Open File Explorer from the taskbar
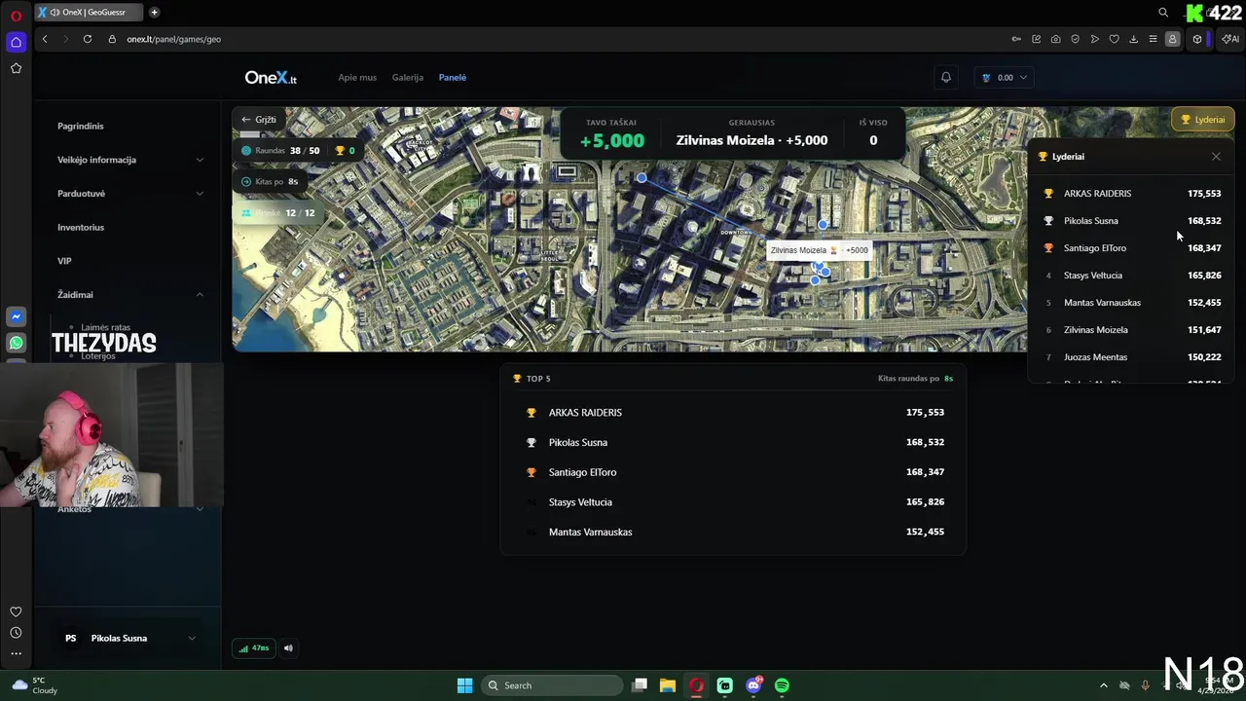 tap(667, 685)
